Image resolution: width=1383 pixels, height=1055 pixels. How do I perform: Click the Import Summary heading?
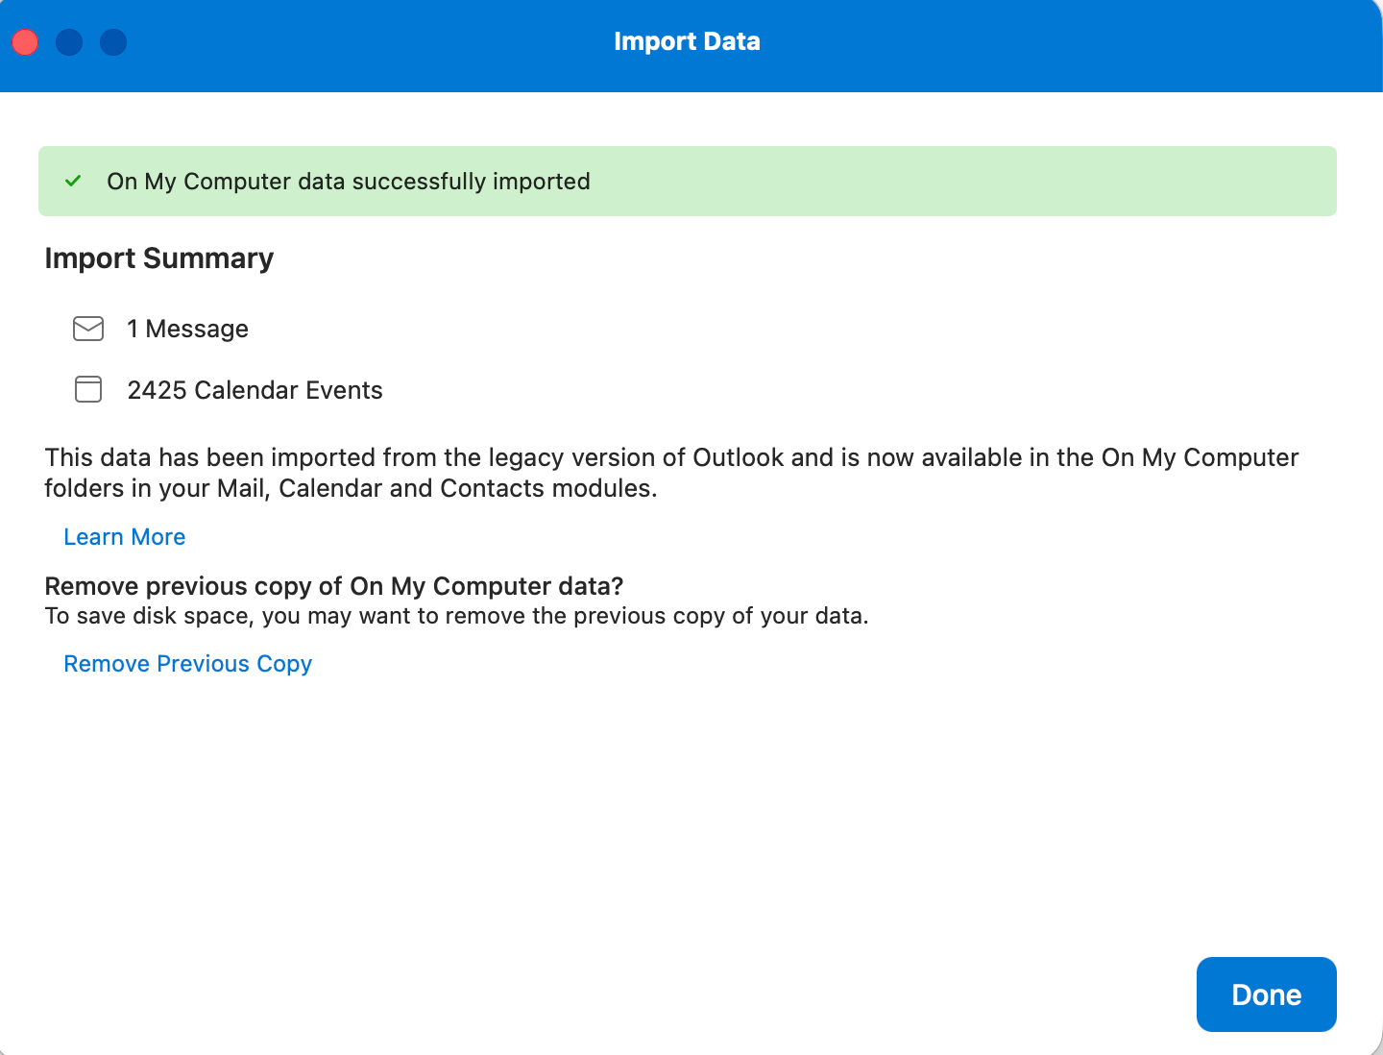(159, 258)
